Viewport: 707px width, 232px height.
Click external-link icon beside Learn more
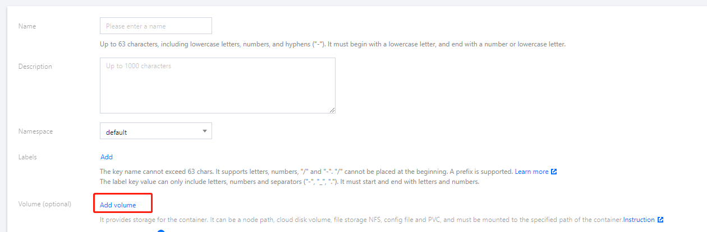pyautogui.click(x=554, y=172)
